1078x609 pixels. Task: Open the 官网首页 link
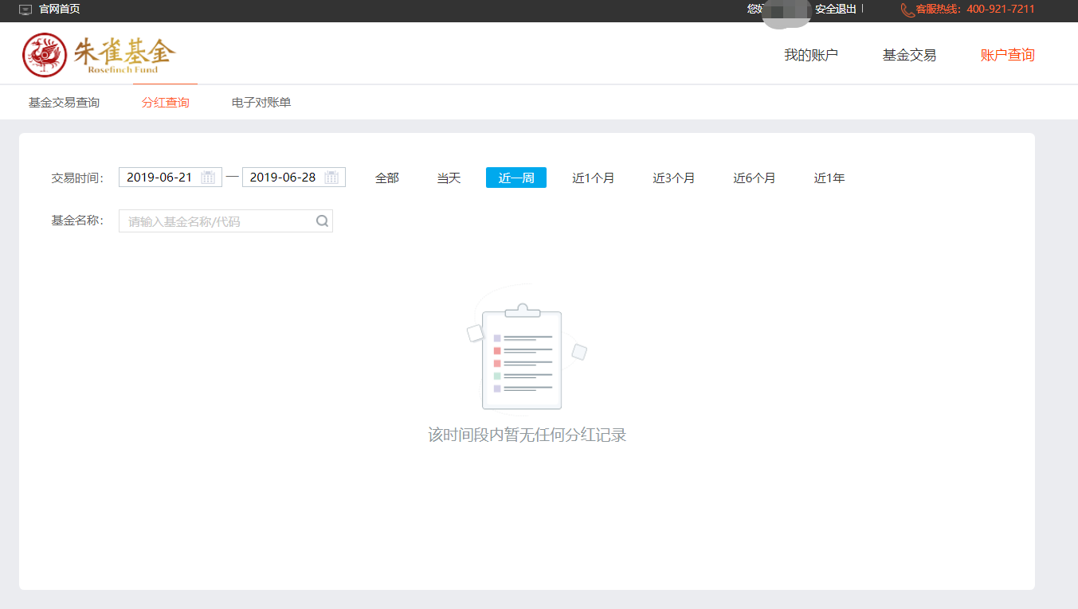pos(59,10)
